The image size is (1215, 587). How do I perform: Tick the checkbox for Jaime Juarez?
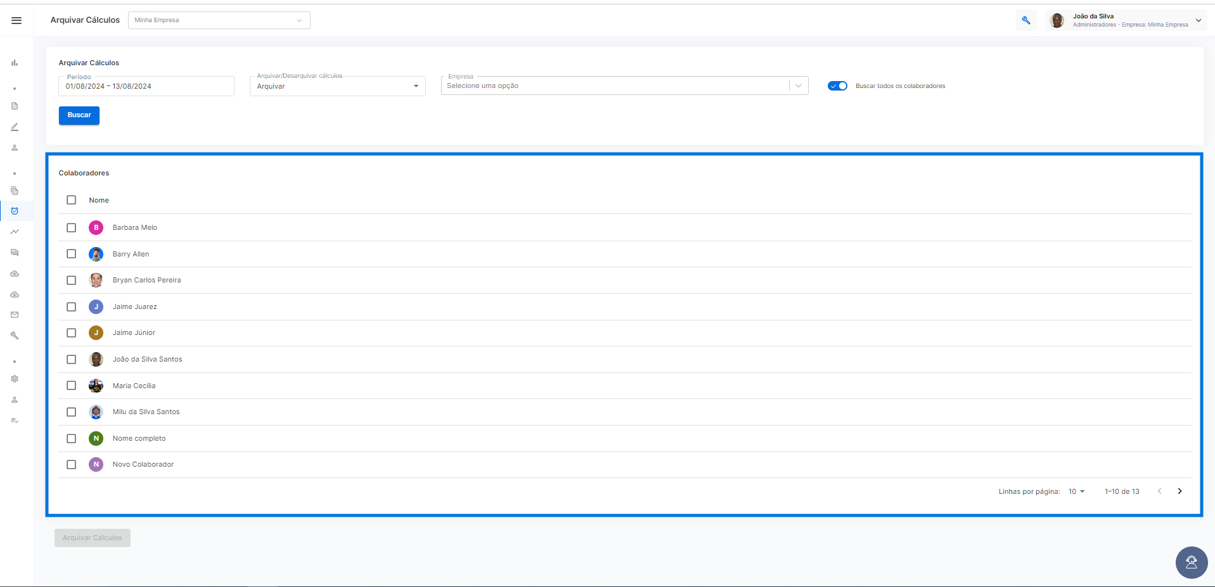coord(72,306)
